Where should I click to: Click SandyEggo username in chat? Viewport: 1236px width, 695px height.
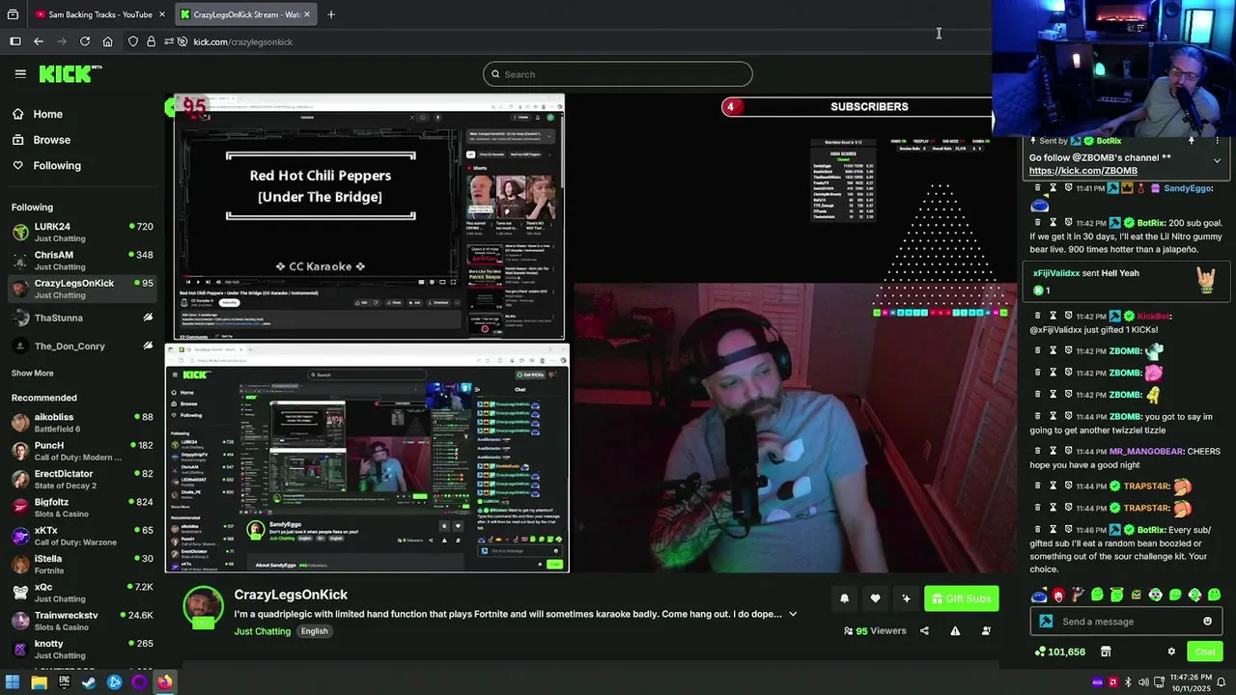coord(1188,188)
